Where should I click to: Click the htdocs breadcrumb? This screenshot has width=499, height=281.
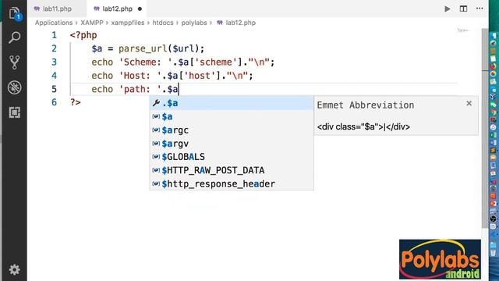pyautogui.click(x=163, y=23)
